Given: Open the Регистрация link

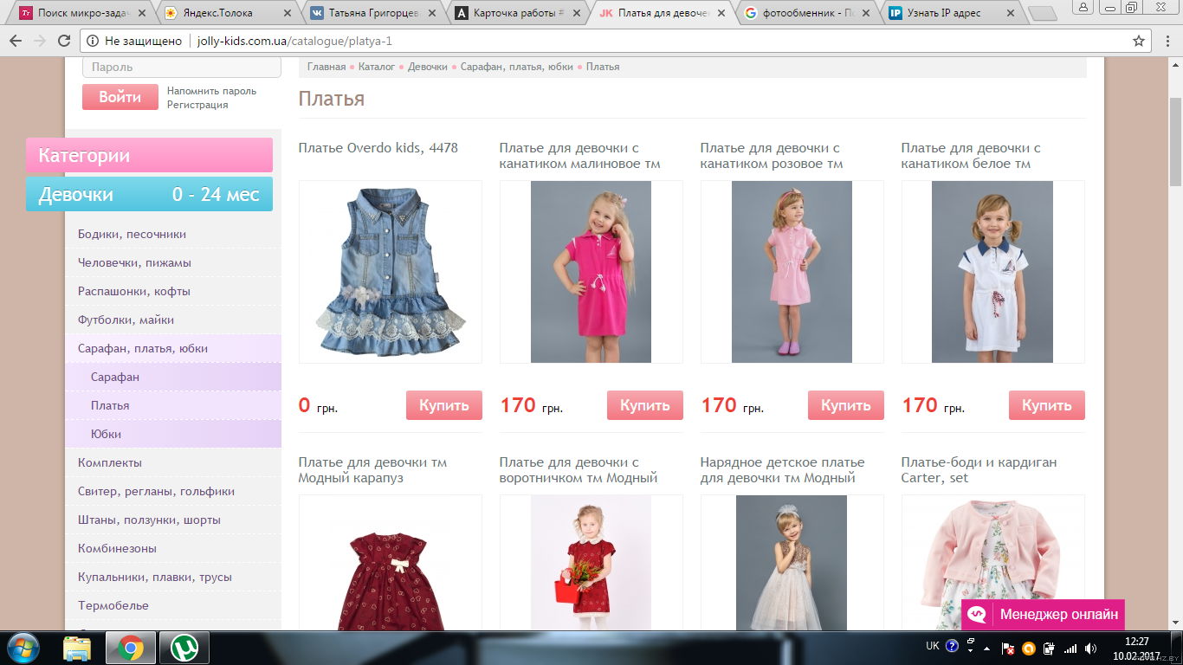Looking at the screenshot, I should (x=197, y=105).
